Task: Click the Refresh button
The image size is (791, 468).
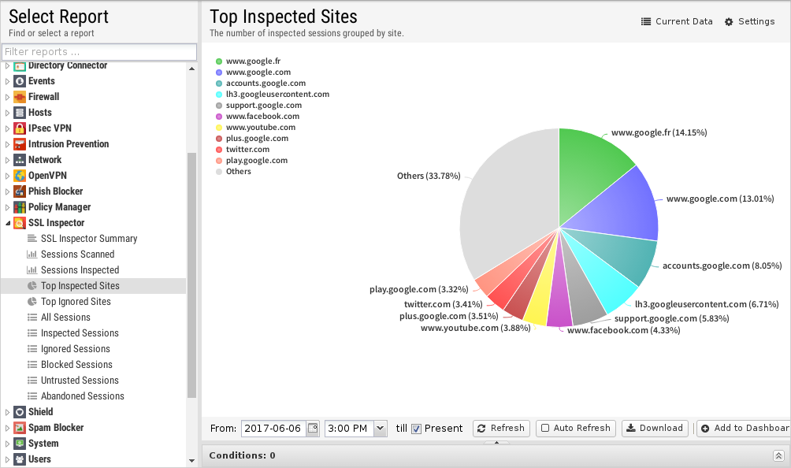Action: coord(501,428)
